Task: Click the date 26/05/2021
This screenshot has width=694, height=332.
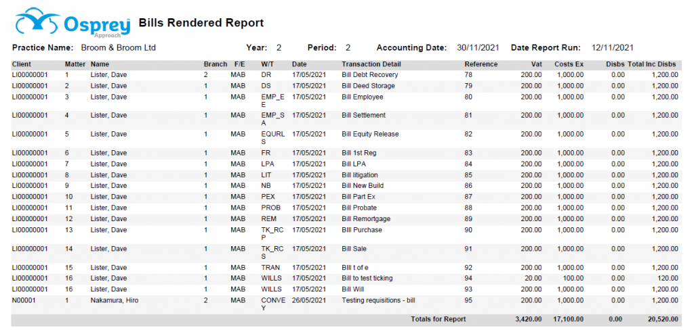Action: [x=309, y=301]
